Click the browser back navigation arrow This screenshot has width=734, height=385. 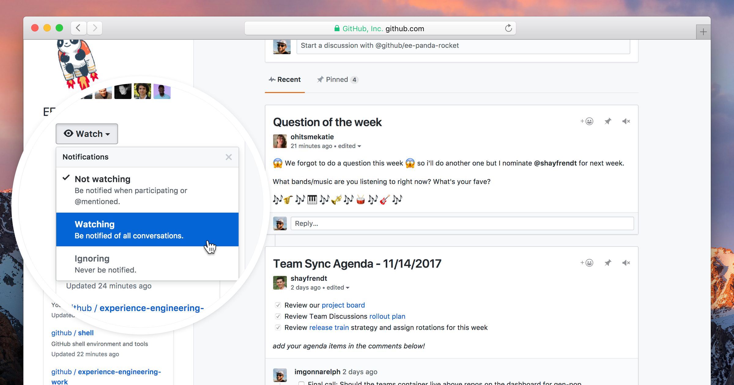pyautogui.click(x=79, y=28)
